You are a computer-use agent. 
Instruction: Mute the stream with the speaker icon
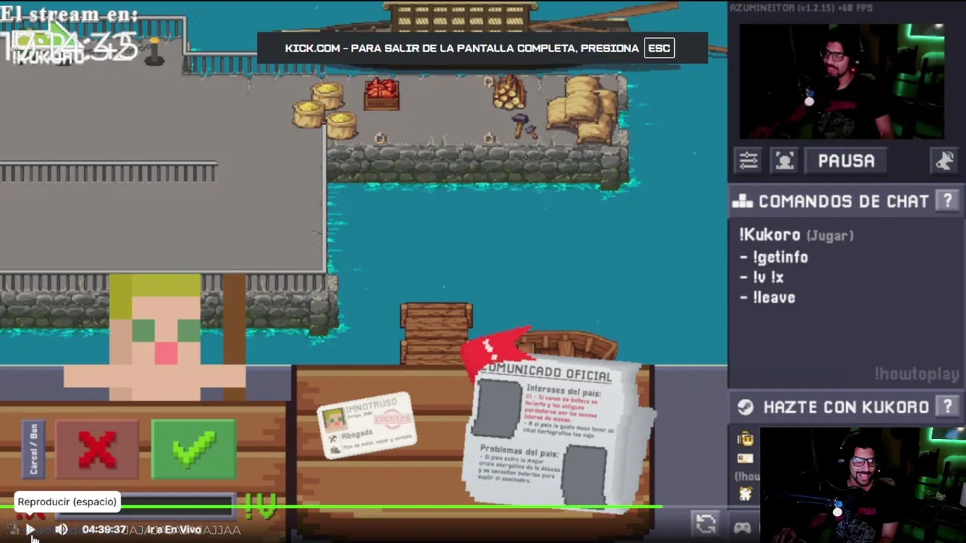point(61,529)
